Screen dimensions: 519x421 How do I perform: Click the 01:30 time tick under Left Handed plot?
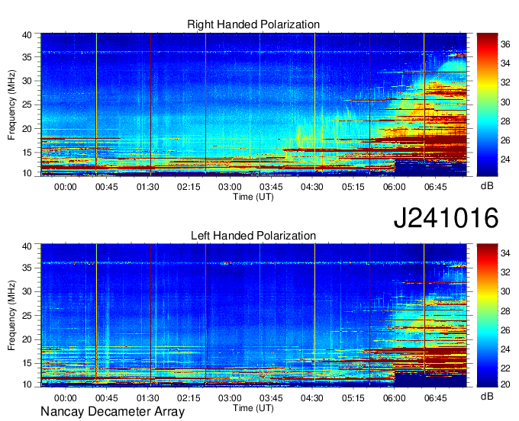coord(147,398)
